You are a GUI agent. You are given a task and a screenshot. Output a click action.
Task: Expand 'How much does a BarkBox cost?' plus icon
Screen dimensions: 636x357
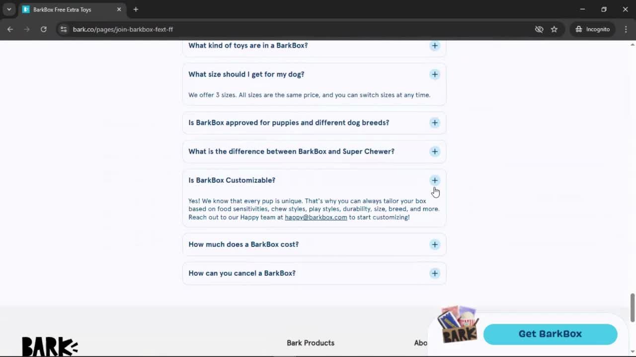click(x=435, y=244)
